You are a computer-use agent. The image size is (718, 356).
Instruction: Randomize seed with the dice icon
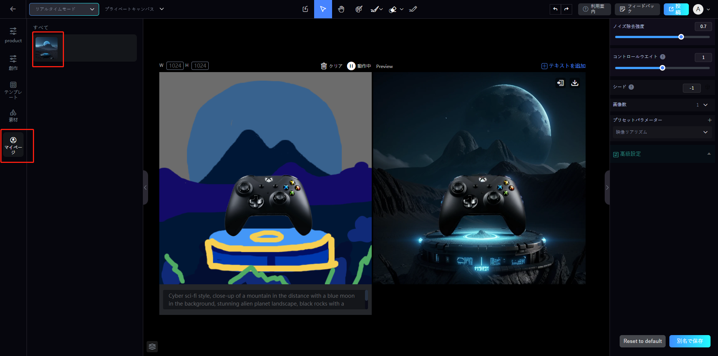coord(708,87)
